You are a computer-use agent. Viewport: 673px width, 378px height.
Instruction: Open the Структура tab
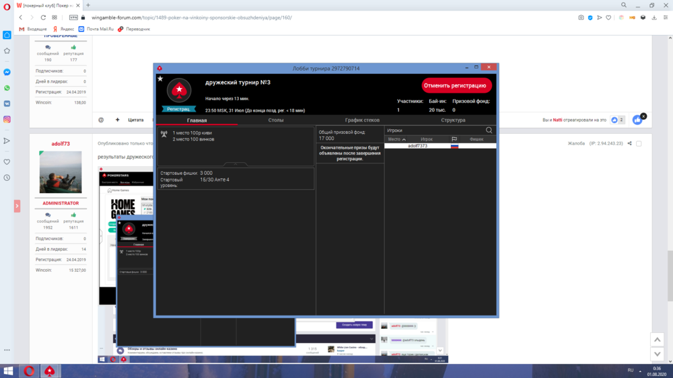pyautogui.click(x=453, y=120)
